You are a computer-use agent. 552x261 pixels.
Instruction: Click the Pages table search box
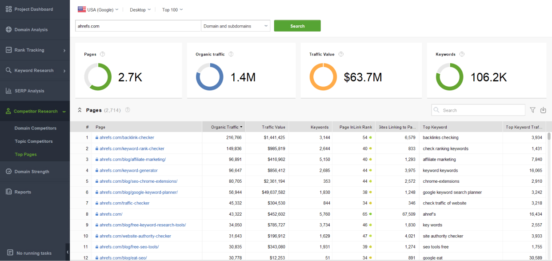pyautogui.click(x=478, y=110)
